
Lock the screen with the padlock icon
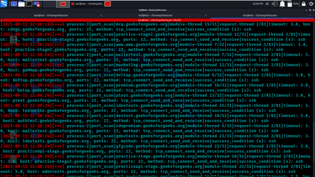304,4
